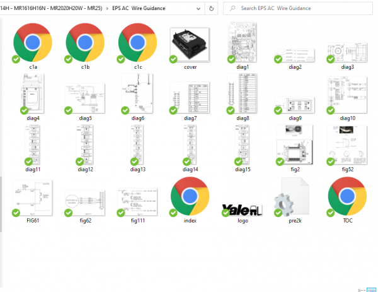
Task: Switch to large icons view button
Action: coord(371,290)
